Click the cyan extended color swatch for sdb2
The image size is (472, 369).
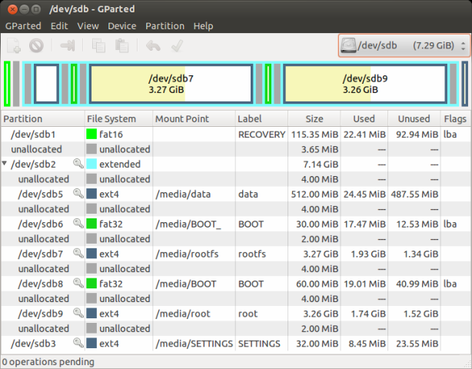(91, 164)
